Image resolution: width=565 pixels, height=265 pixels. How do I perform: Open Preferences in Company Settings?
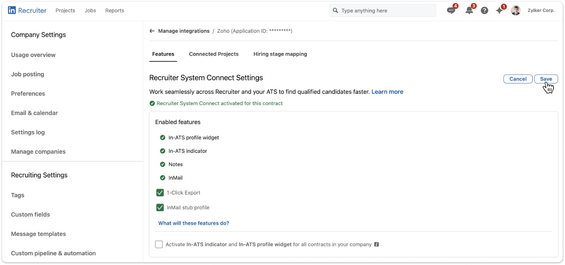(28, 94)
